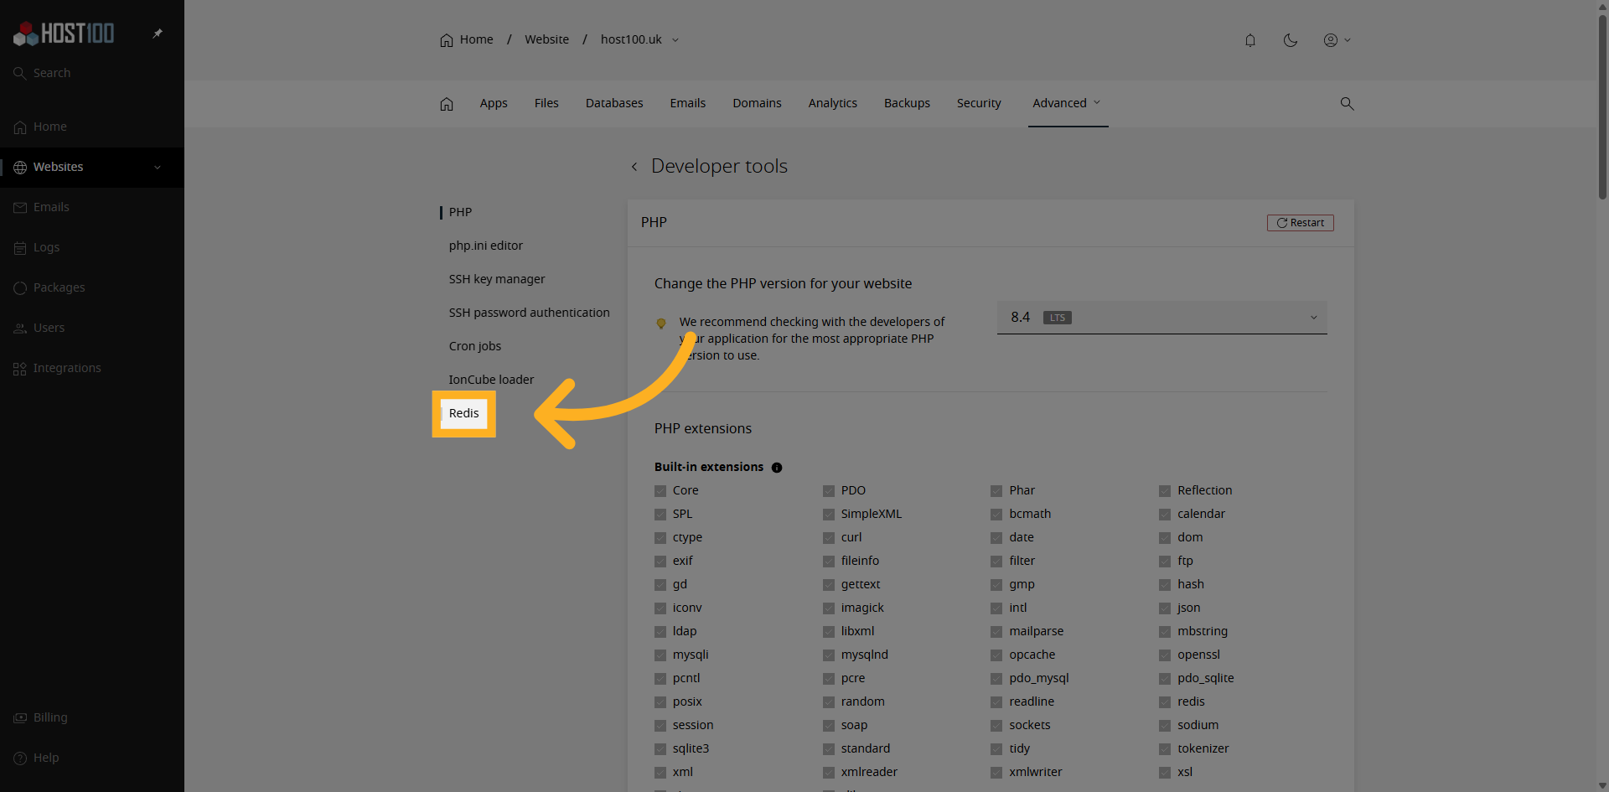This screenshot has height=792, width=1609.
Task: Click the sidebar Search magnifier icon
Action: (x=20, y=73)
